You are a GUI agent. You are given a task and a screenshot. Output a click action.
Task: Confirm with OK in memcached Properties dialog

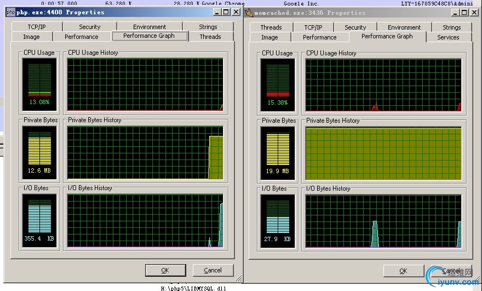[403, 271]
